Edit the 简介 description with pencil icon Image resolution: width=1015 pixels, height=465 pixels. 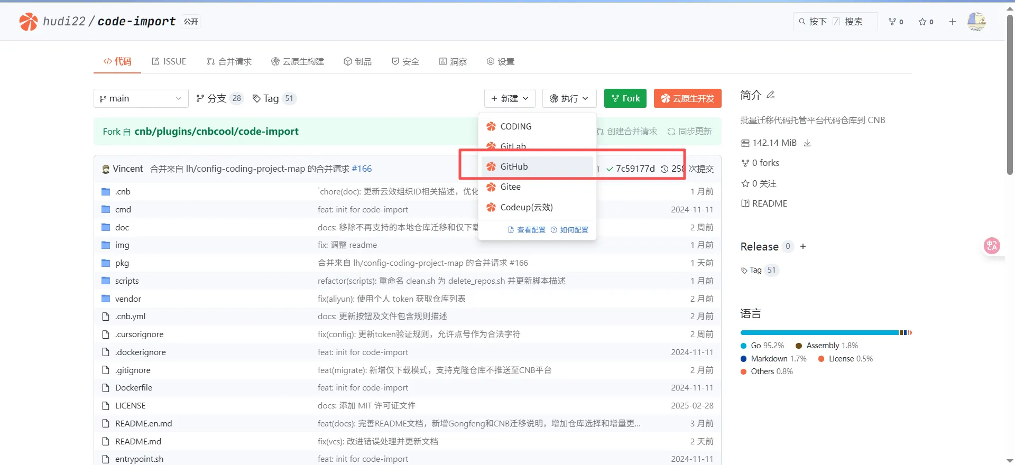(x=771, y=95)
